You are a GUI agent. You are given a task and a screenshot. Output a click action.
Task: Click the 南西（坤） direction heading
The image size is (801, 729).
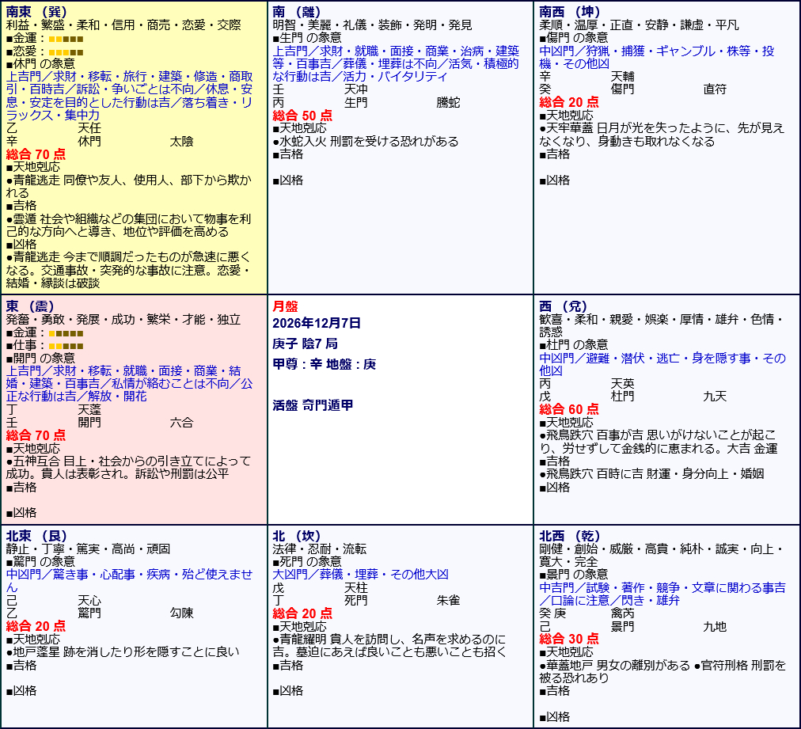pyautogui.click(x=570, y=11)
